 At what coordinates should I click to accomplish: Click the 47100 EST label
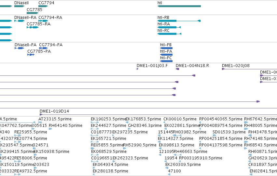pos(174,171)
